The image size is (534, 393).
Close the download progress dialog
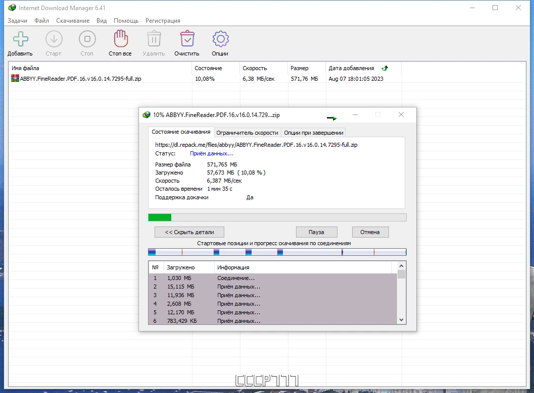[401, 115]
